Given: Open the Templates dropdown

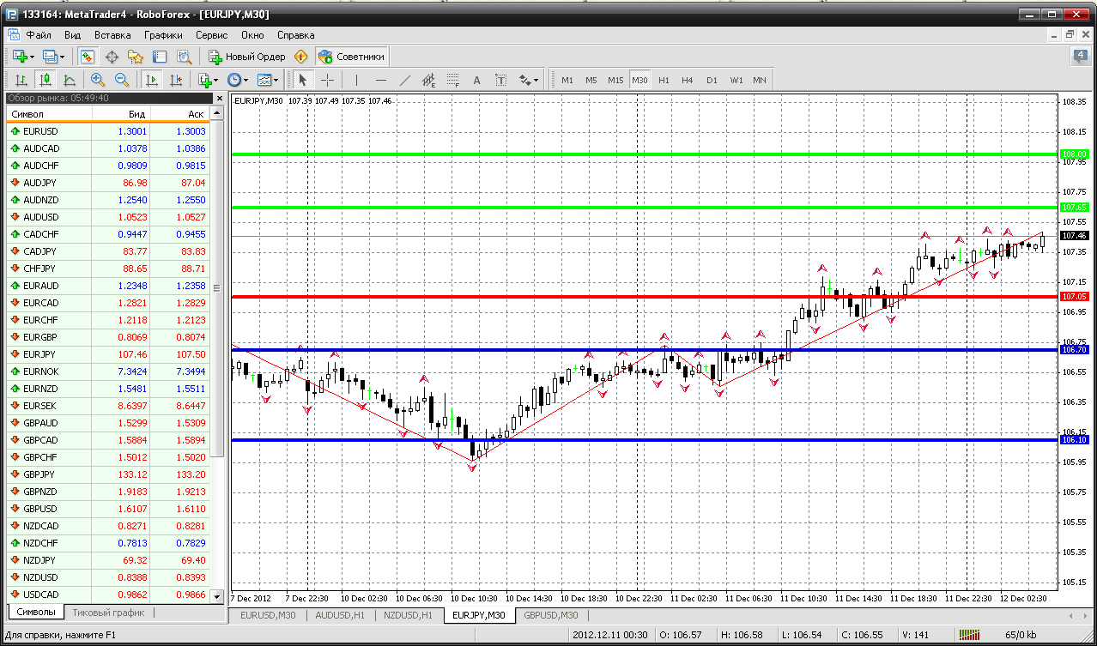Looking at the screenshot, I should [268, 80].
